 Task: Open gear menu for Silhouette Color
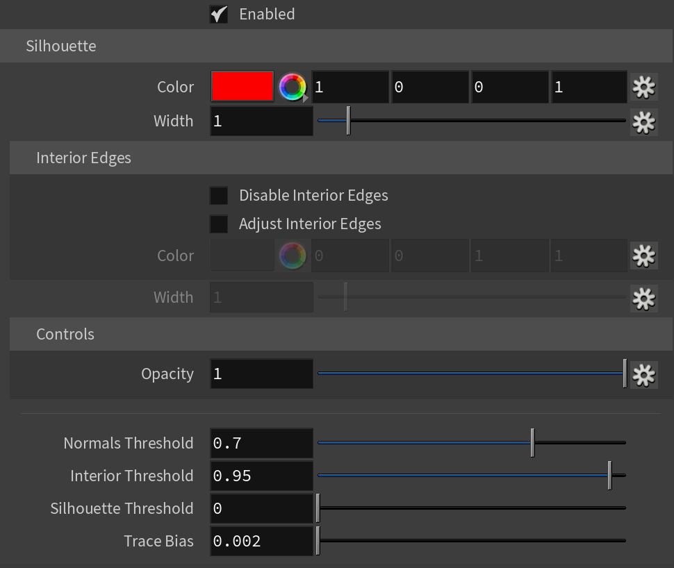643,87
